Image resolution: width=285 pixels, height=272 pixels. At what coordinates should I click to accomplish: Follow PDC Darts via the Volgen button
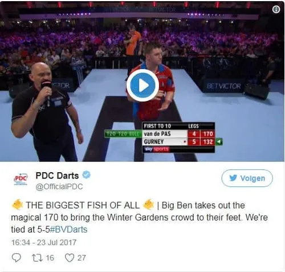click(x=247, y=178)
